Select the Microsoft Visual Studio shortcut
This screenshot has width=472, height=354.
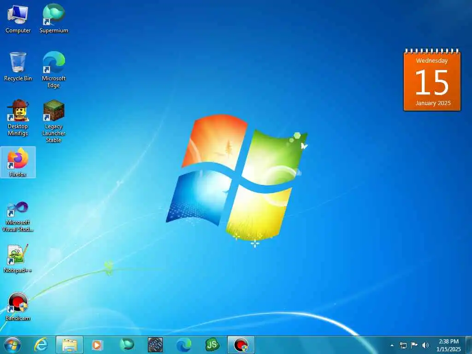point(18,217)
